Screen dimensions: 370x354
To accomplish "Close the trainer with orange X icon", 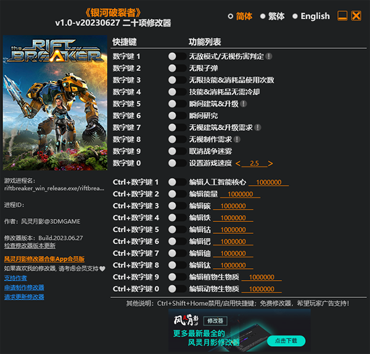I will pos(356,16).
